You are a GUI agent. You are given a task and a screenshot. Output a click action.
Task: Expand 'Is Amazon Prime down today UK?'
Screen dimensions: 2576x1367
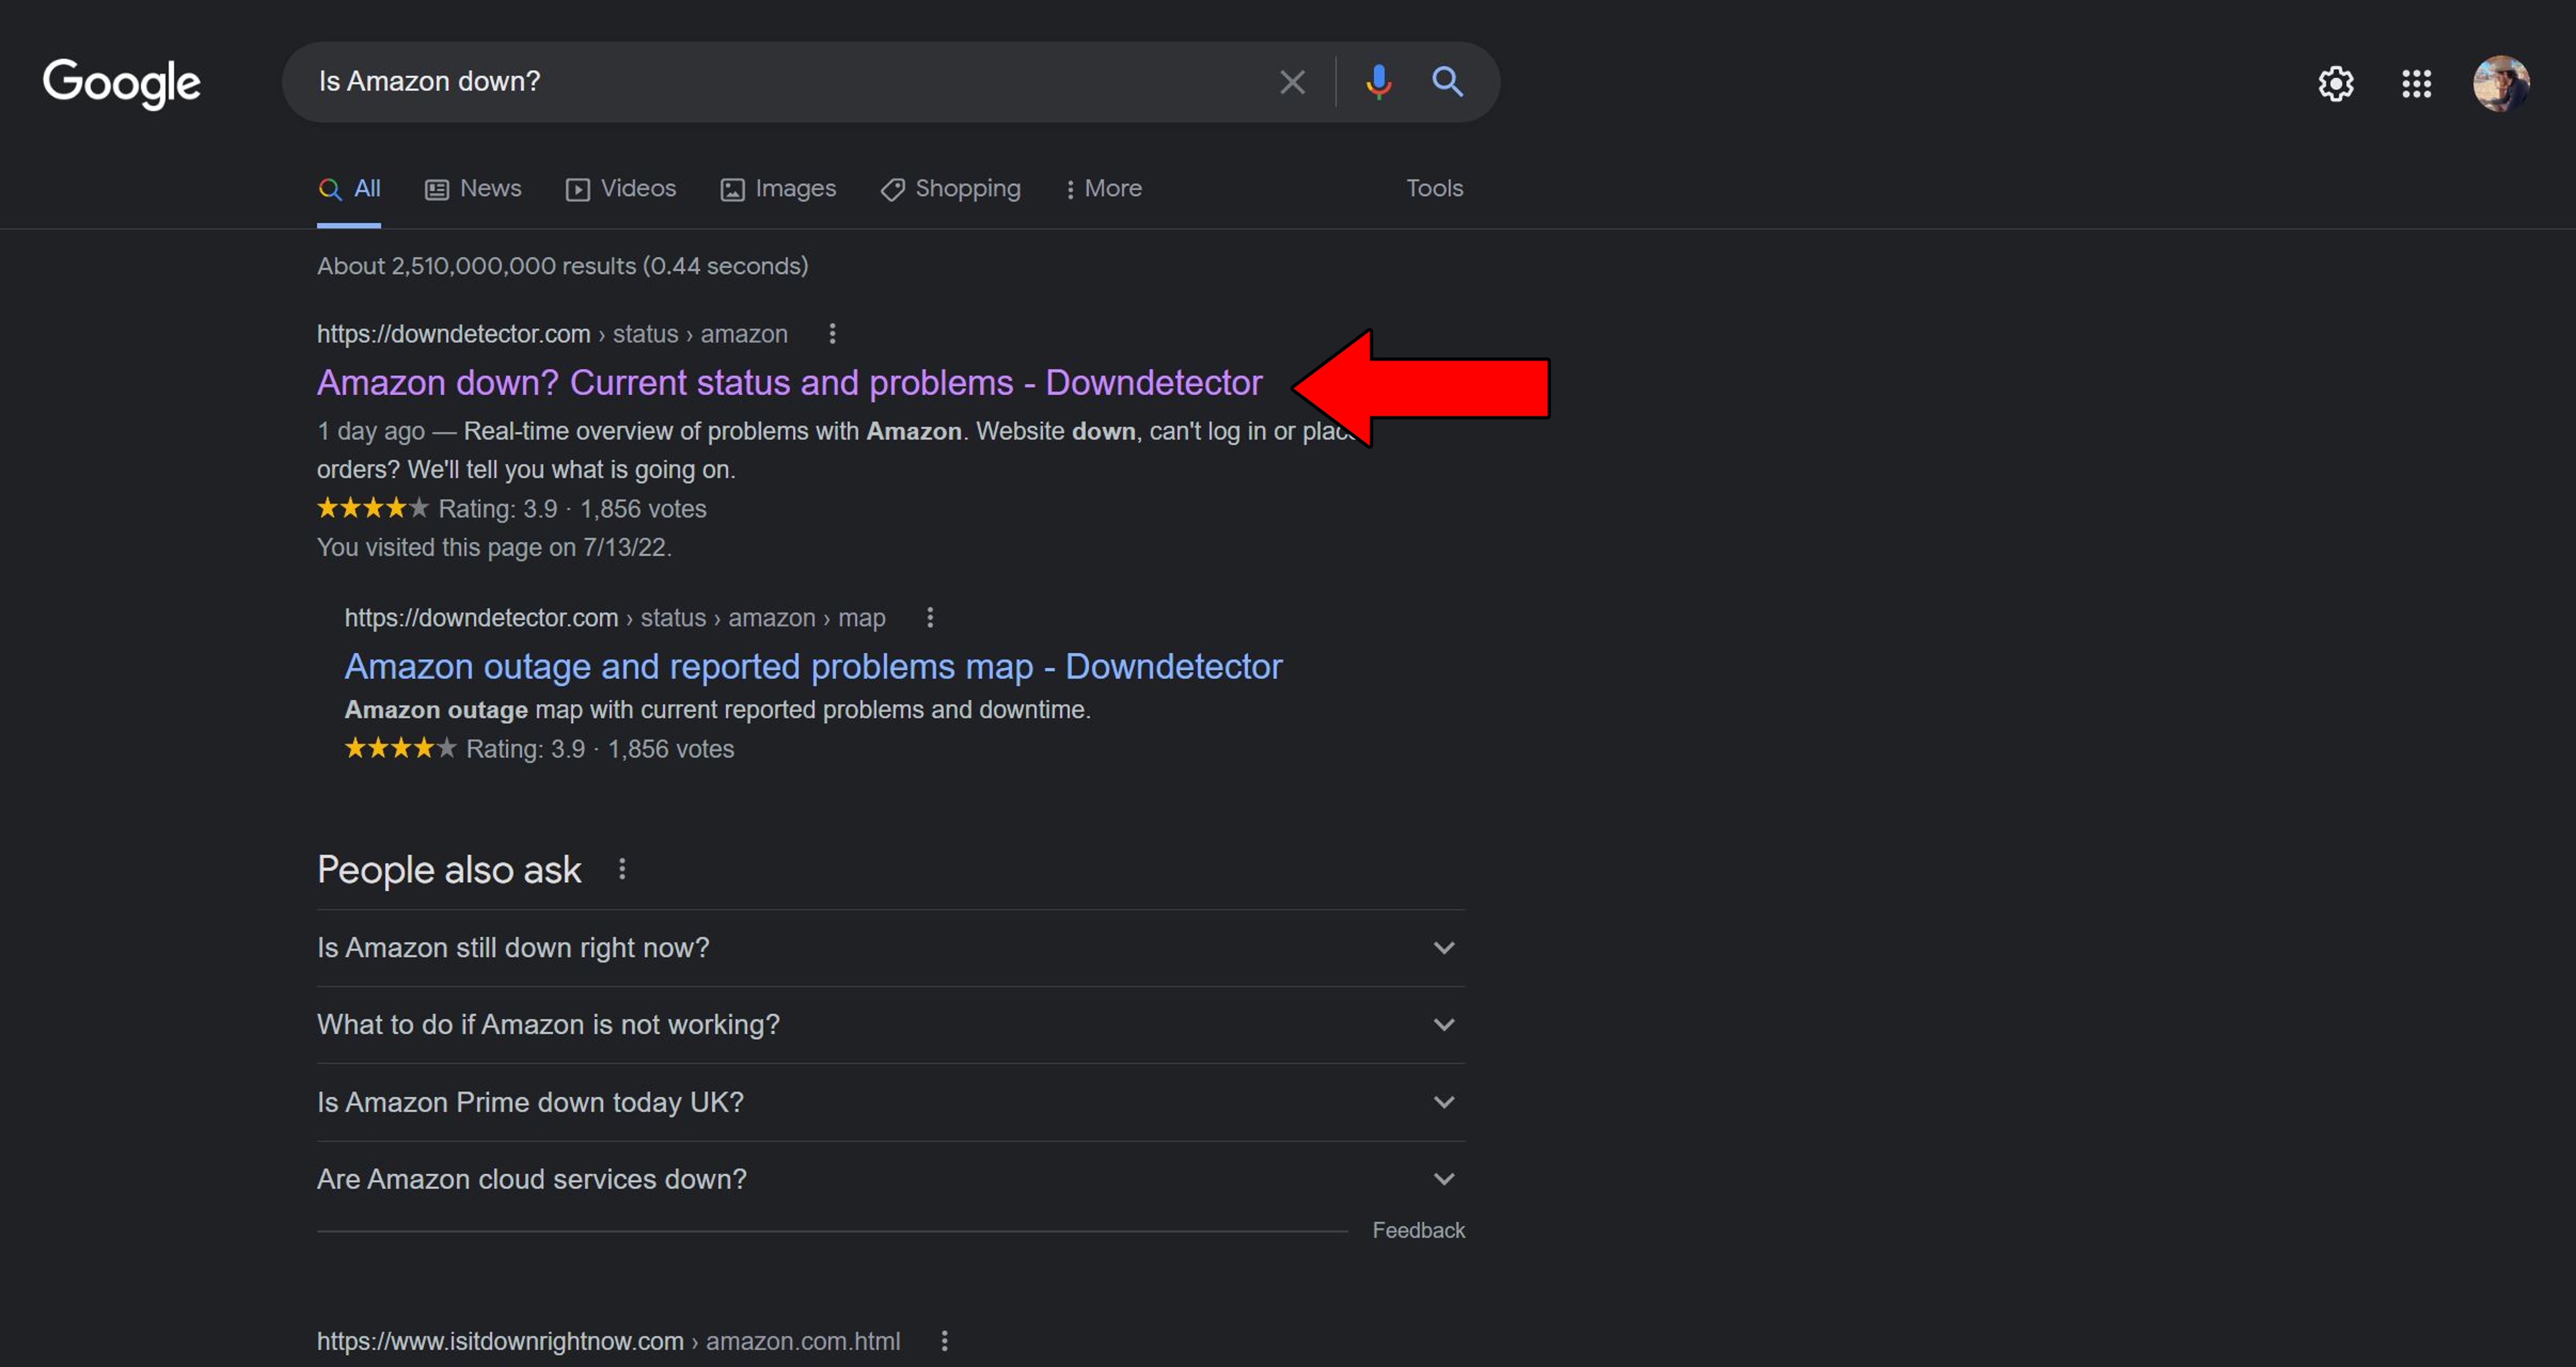point(890,1102)
